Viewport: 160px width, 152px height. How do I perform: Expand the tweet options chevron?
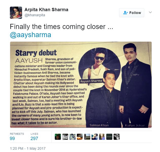pos(150,12)
